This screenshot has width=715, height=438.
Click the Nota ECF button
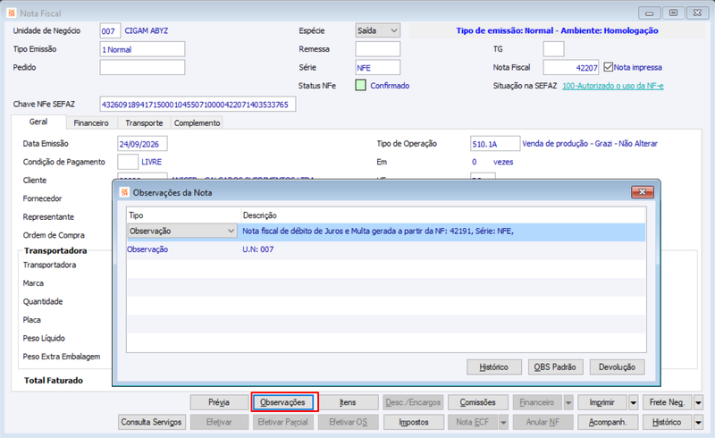point(473,422)
